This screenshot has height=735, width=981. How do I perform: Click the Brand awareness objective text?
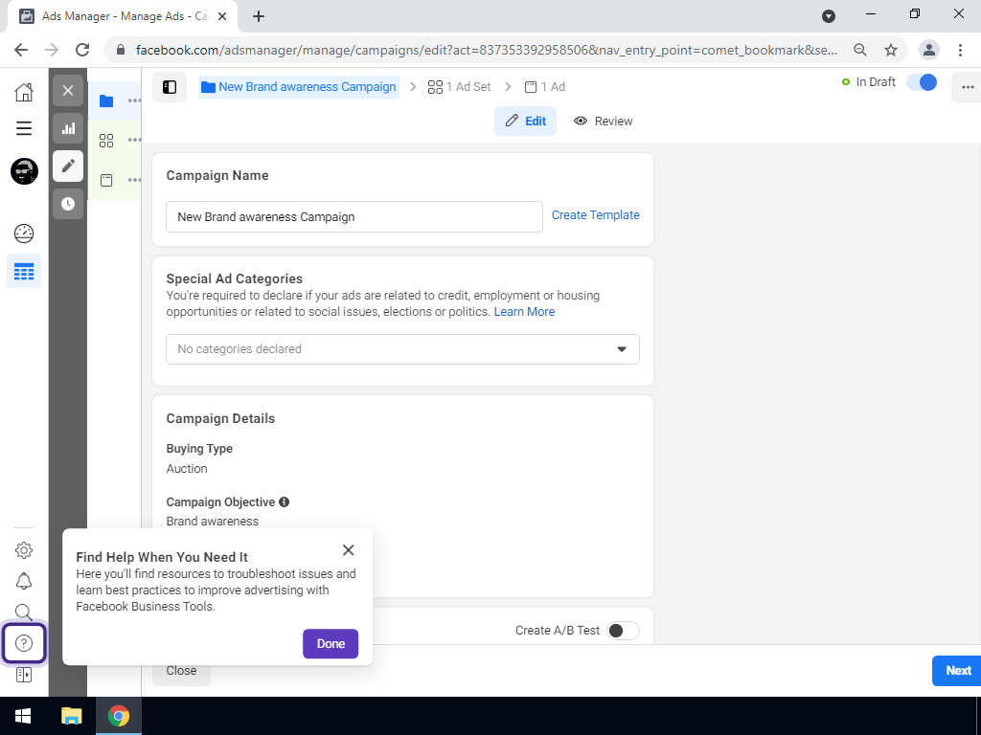pyautogui.click(x=212, y=522)
